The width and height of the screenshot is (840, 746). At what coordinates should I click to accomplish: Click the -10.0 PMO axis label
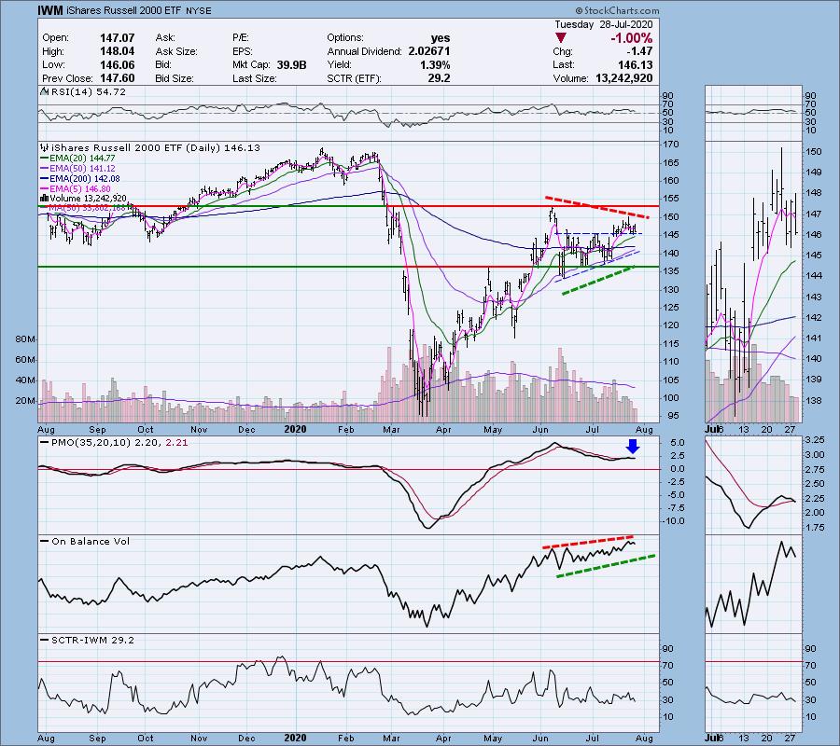(673, 520)
